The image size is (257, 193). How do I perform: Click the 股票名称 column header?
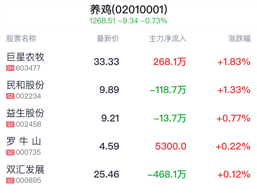point(21,38)
